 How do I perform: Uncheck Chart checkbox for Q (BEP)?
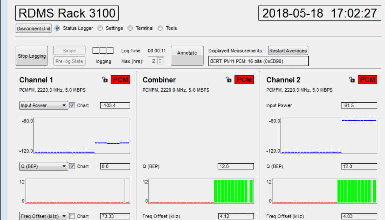72,166
